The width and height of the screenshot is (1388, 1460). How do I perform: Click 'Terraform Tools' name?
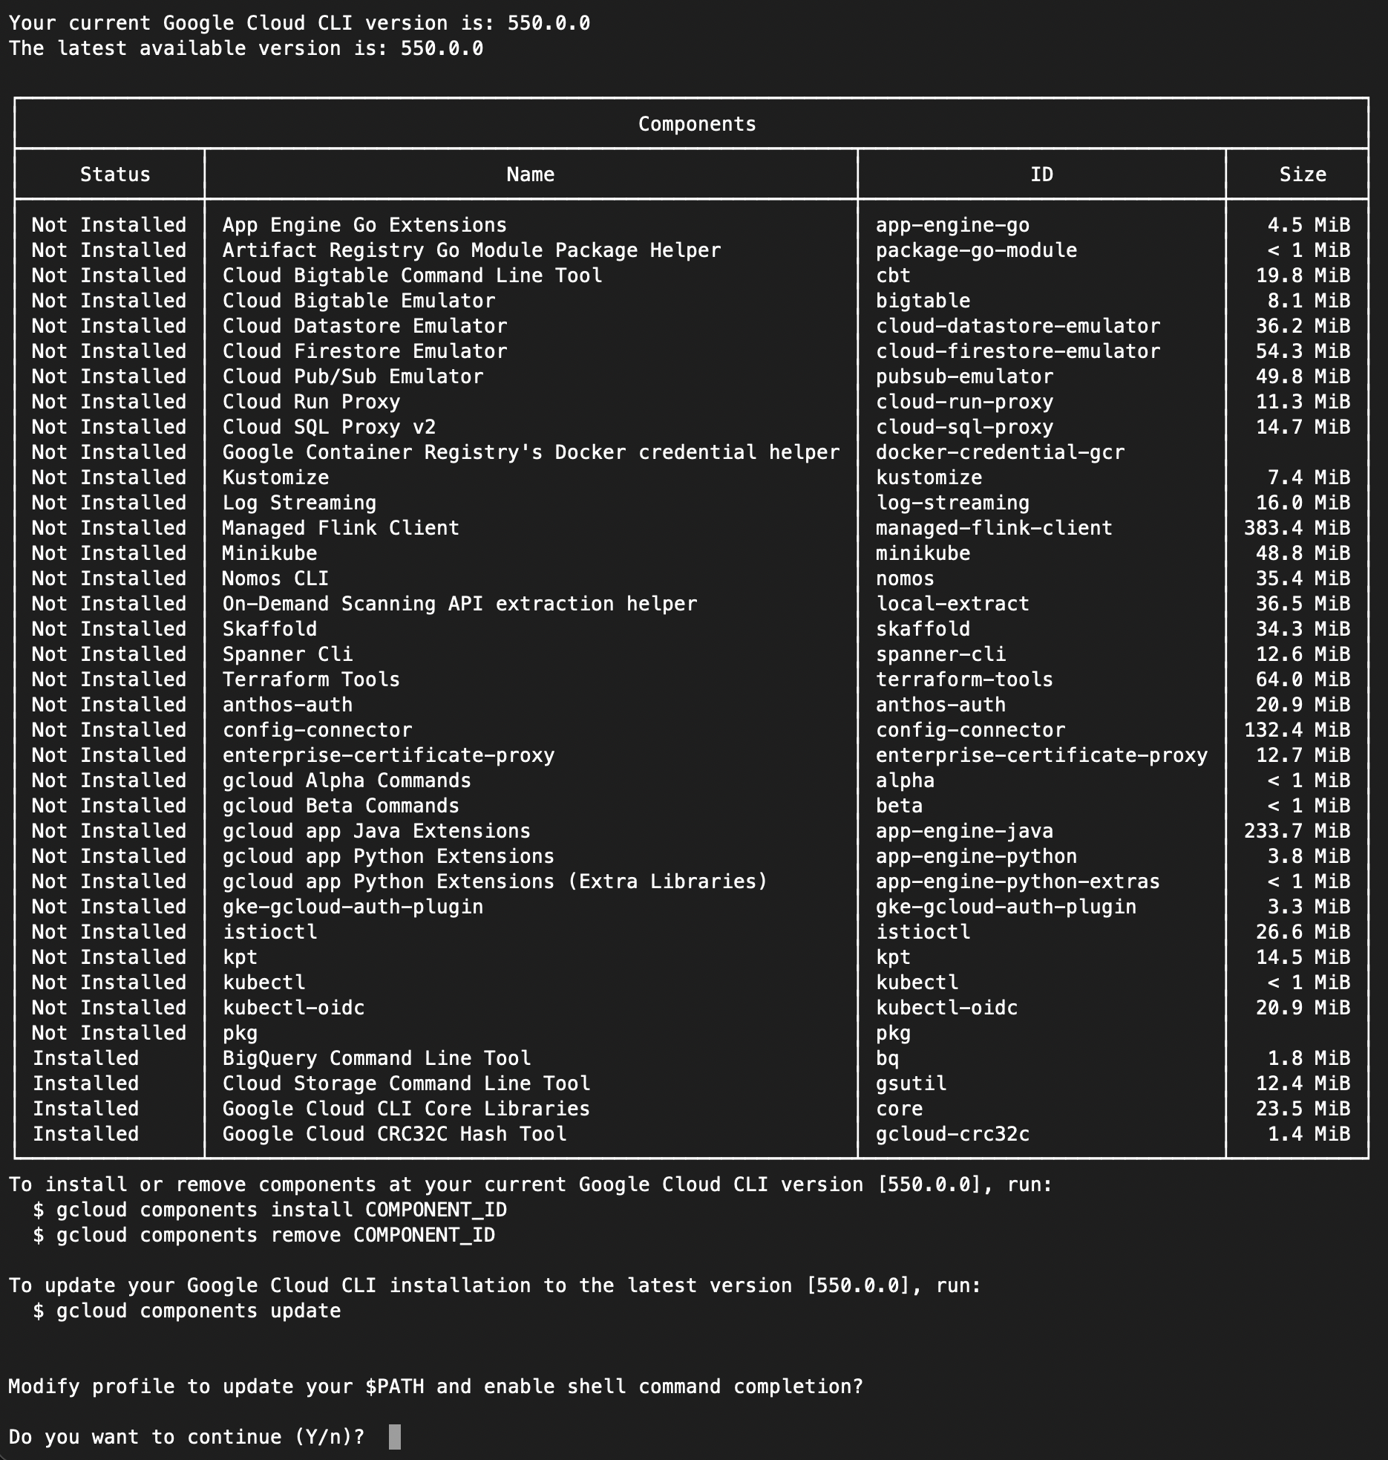tap(311, 680)
